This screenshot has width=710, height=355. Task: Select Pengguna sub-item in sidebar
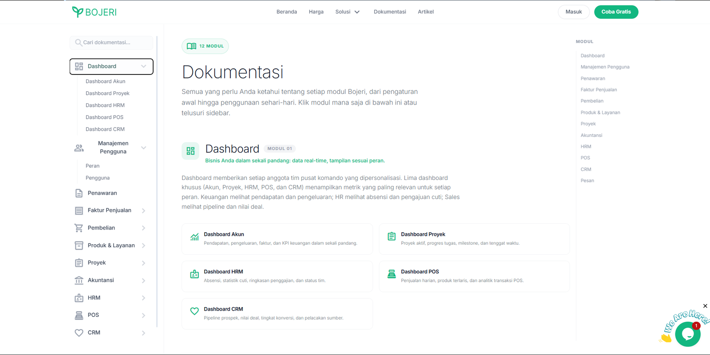coord(98,178)
